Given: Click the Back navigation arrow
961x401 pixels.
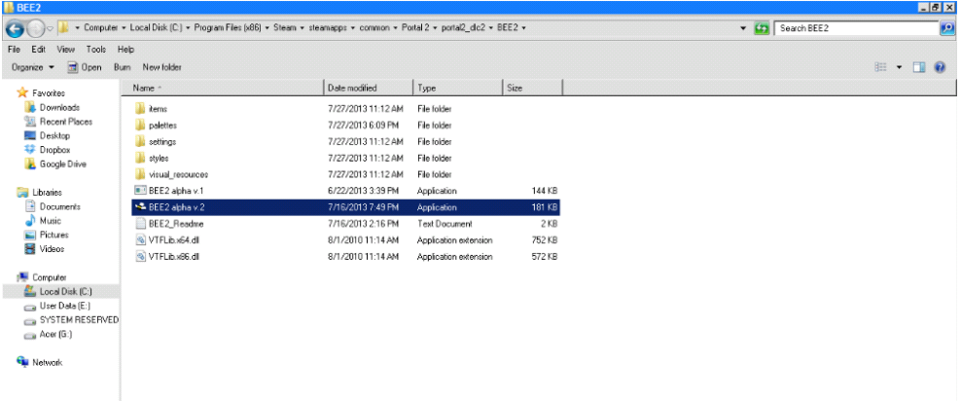Looking at the screenshot, I should click(x=17, y=28).
